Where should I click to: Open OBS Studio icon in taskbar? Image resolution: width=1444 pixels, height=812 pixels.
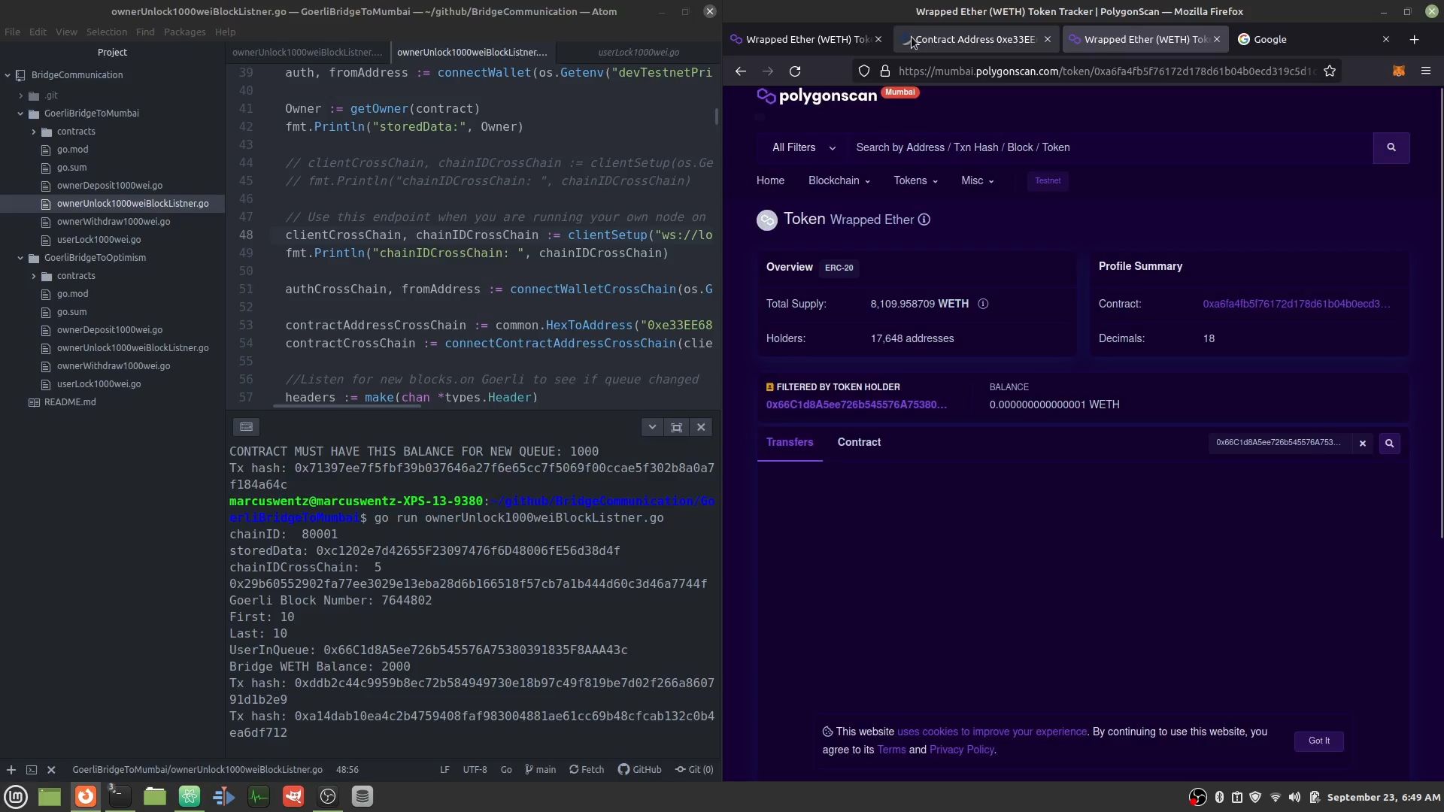(328, 796)
